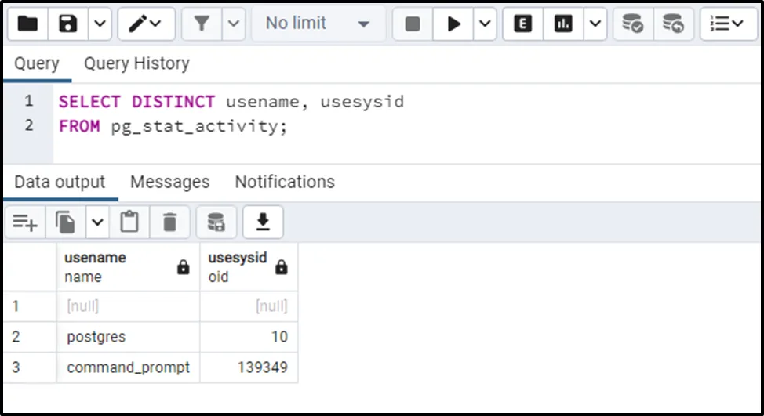Viewport: 764px width, 416px height.
Task: Add a new row in Data output toolbar
Action: [25, 223]
